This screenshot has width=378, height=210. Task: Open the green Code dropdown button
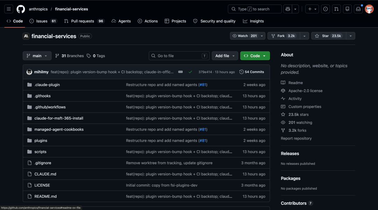click(255, 56)
